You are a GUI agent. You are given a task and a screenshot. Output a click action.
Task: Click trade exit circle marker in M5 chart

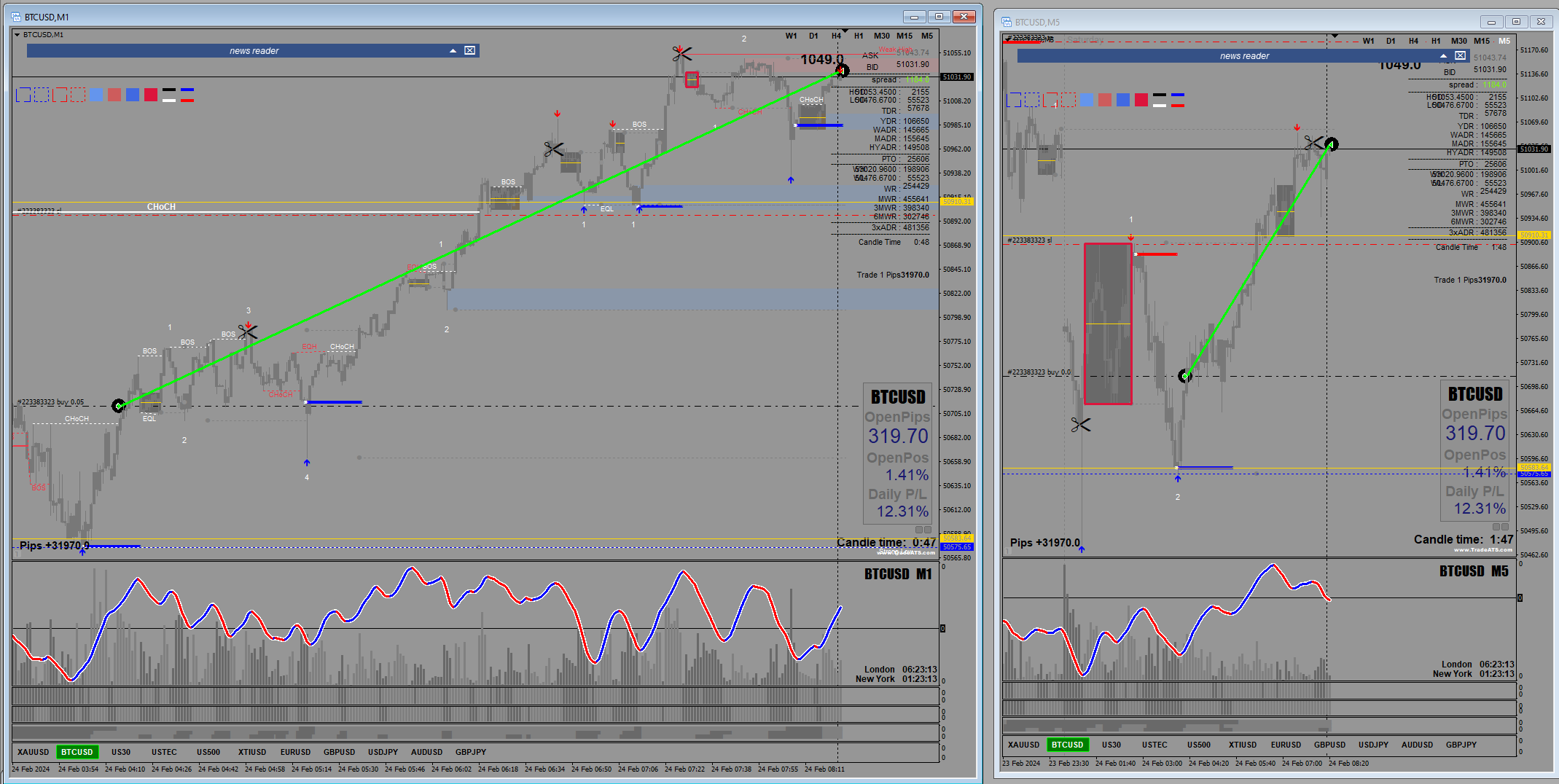1332,144
